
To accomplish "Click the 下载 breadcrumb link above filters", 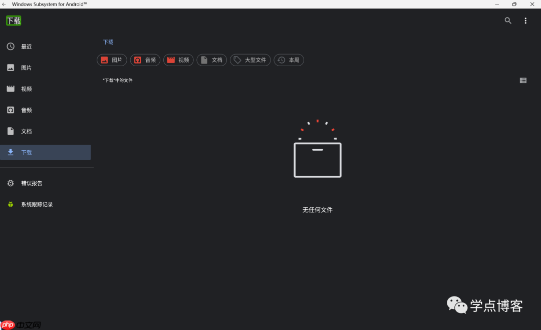I will pyautogui.click(x=108, y=42).
